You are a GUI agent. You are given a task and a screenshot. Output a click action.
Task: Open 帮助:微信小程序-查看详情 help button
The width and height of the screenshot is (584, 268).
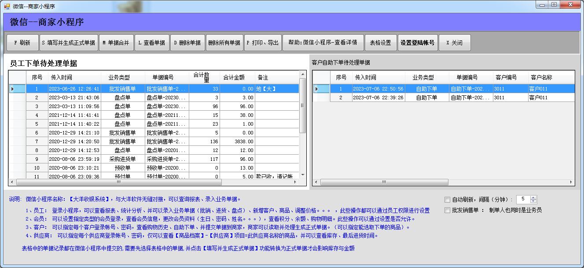click(323, 43)
